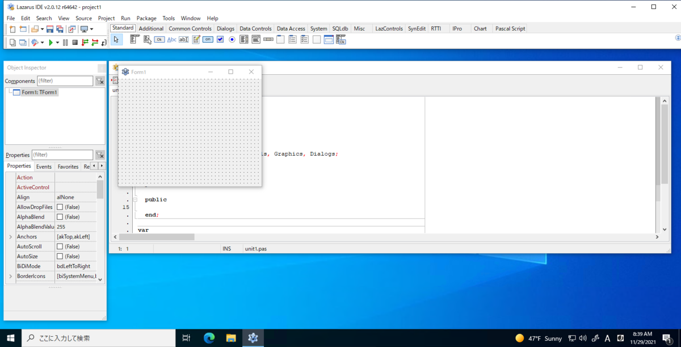681x347 pixels.
Task: Expand the BorderIcons property
Action: [10, 276]
